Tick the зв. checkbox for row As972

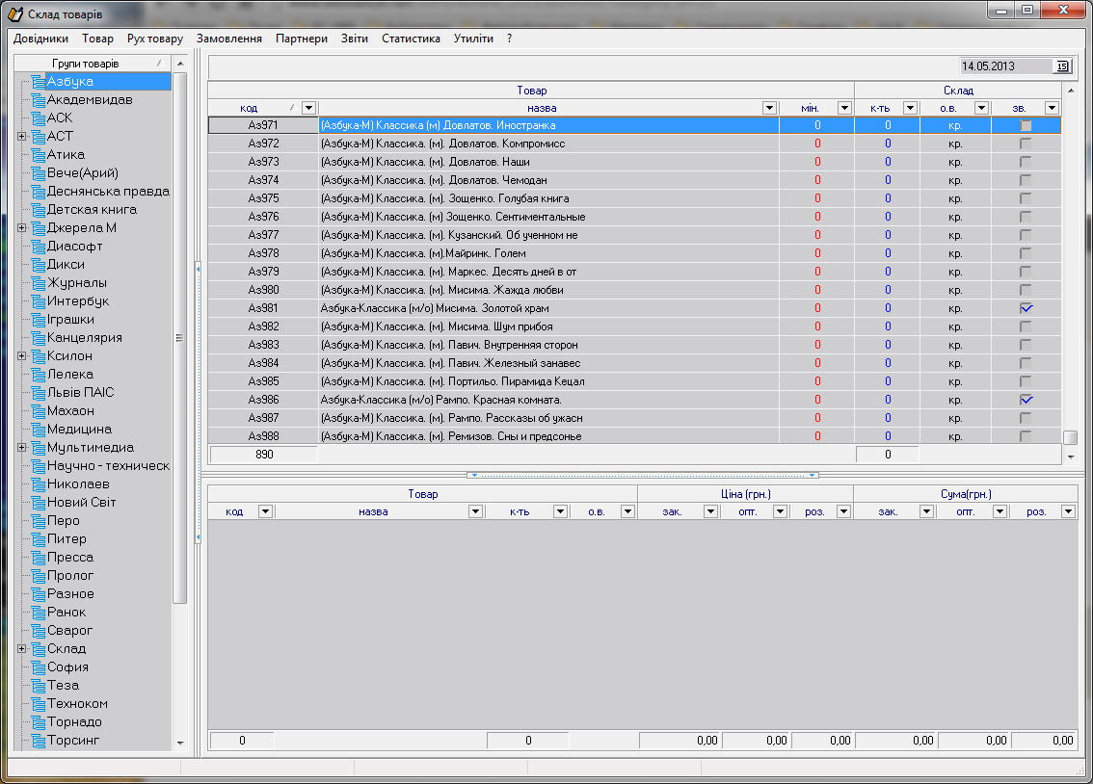click(1026, 144)
